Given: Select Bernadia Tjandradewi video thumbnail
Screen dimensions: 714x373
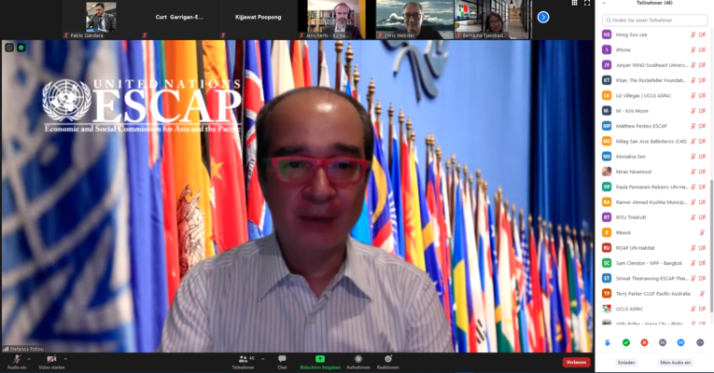Looking at the screenshot, I should 493,19.
